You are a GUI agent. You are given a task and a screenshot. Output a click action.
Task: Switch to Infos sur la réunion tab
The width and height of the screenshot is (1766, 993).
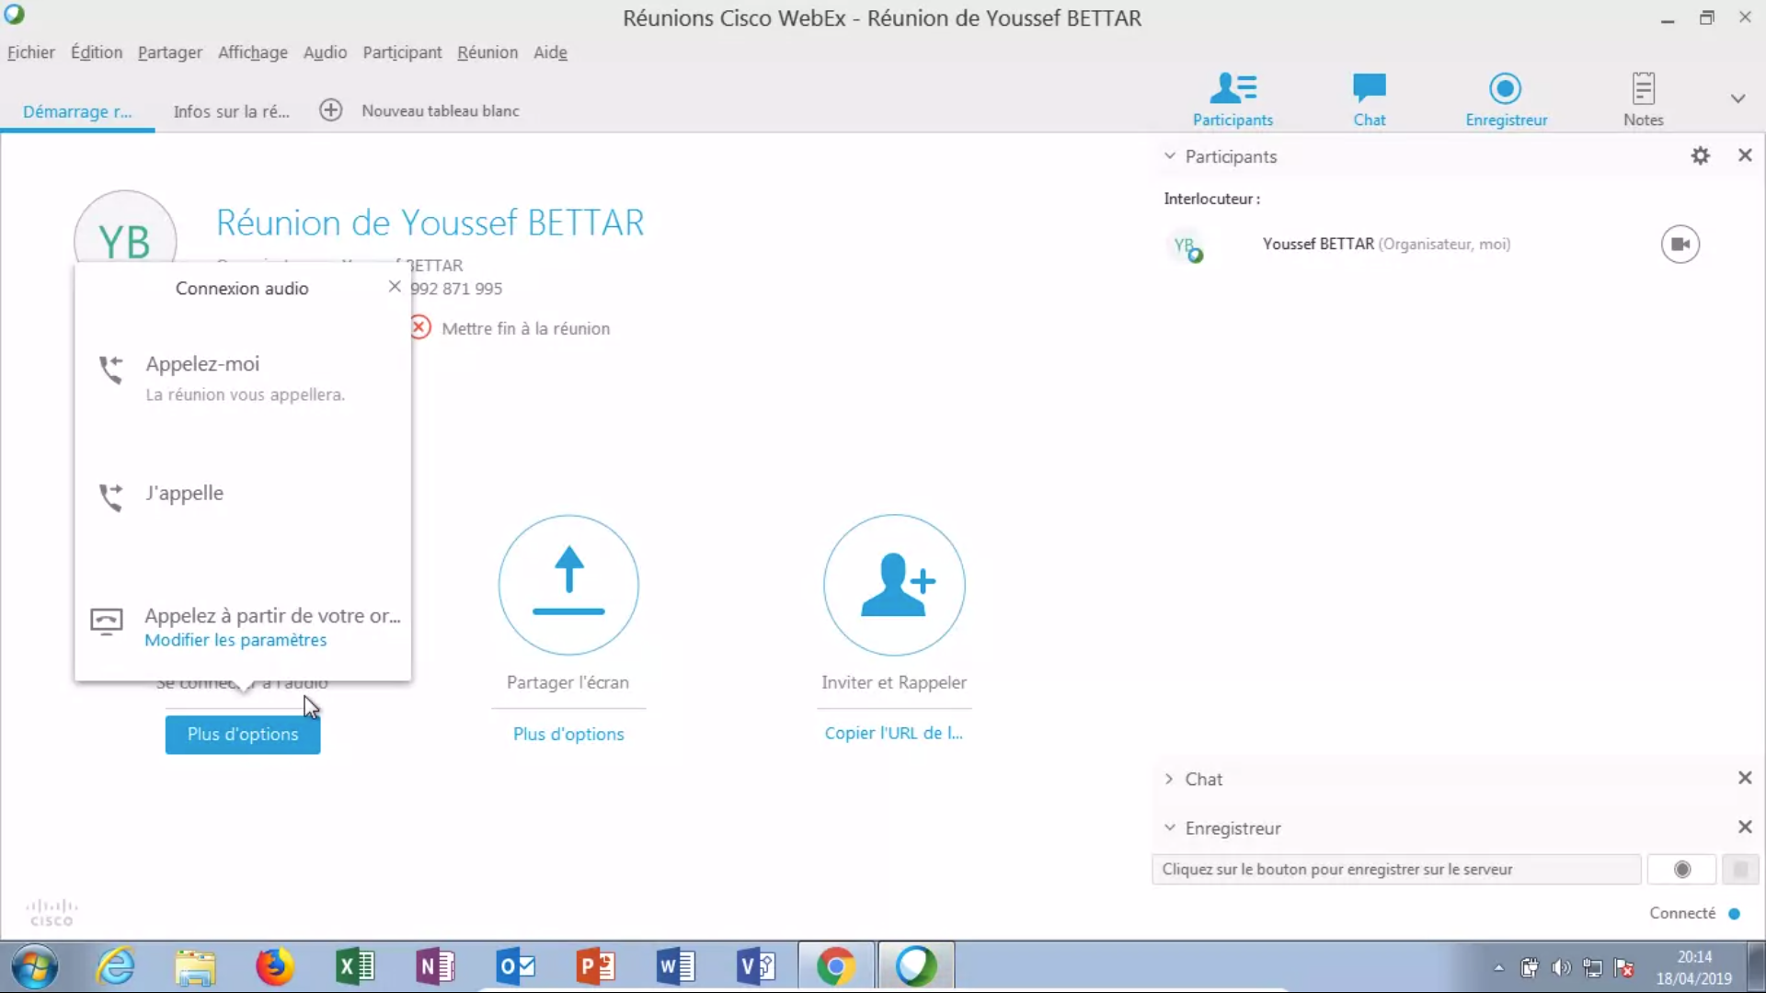(x=231, y=111)
